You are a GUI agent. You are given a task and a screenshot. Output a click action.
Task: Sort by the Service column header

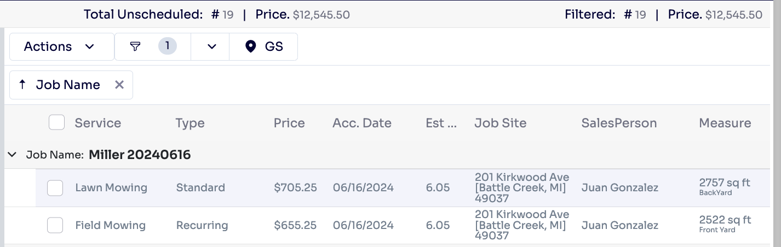pyautogui.click(x=98, y=123)
